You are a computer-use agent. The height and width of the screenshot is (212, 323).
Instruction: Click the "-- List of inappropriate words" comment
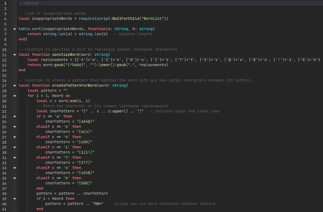pyautogui.click(x=52, y=13)
